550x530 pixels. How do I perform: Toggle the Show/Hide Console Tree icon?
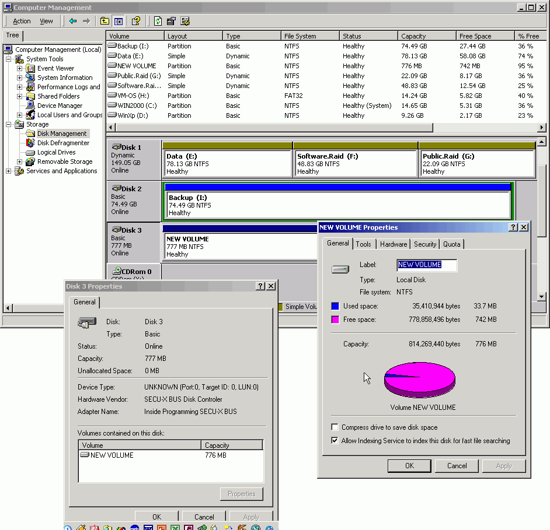pyautogui.click(x=119, y=21)
